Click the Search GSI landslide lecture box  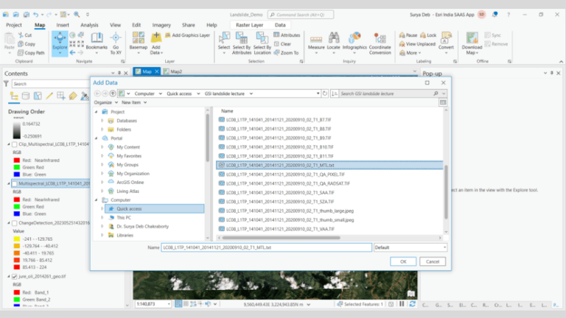pyautogui.click(x=386, y=93)
